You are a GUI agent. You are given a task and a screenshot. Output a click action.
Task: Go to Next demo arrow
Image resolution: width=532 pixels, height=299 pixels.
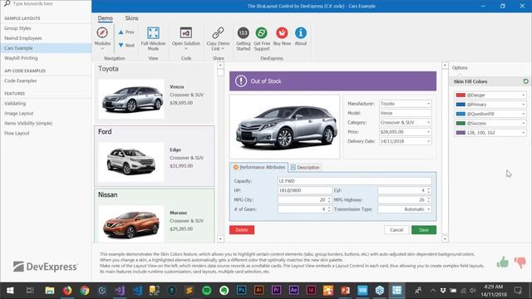coord(121,45)
